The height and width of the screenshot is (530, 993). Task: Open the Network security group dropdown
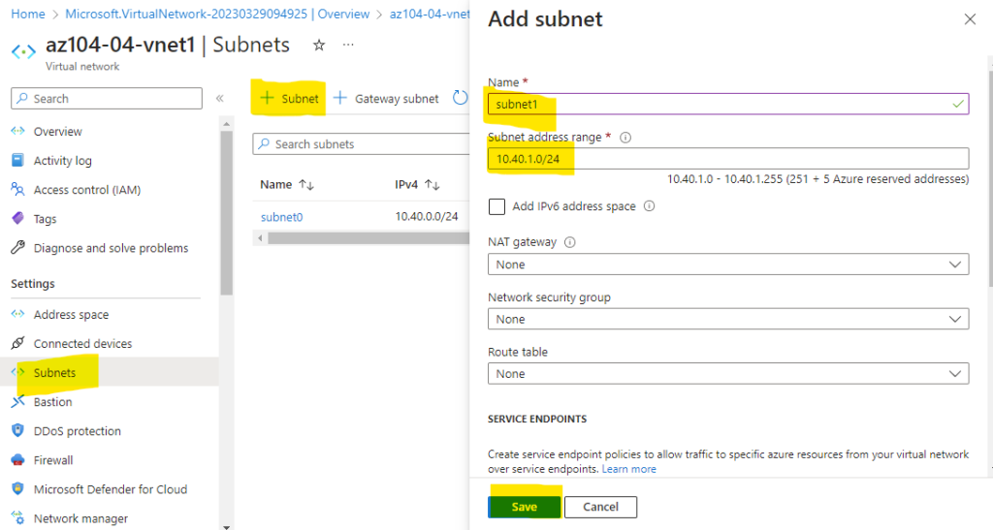pyautogui.click(x=728, y=319)
